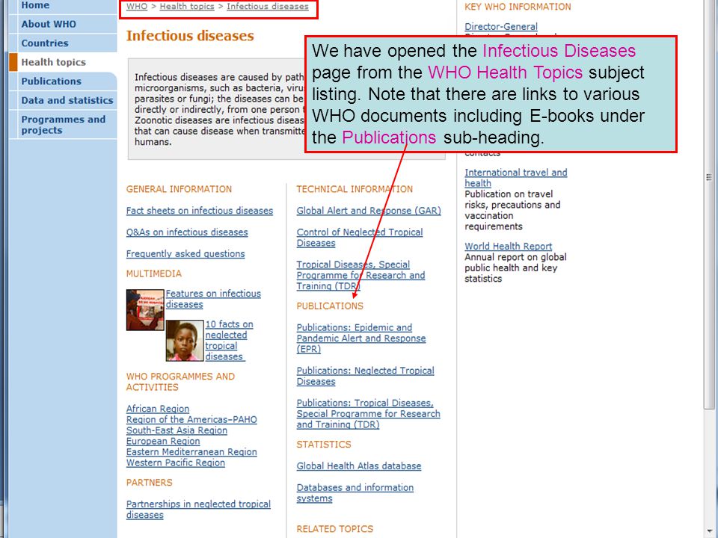
Task: Open Q&As on infectious diseases
Action: click(x=187, y=232)
